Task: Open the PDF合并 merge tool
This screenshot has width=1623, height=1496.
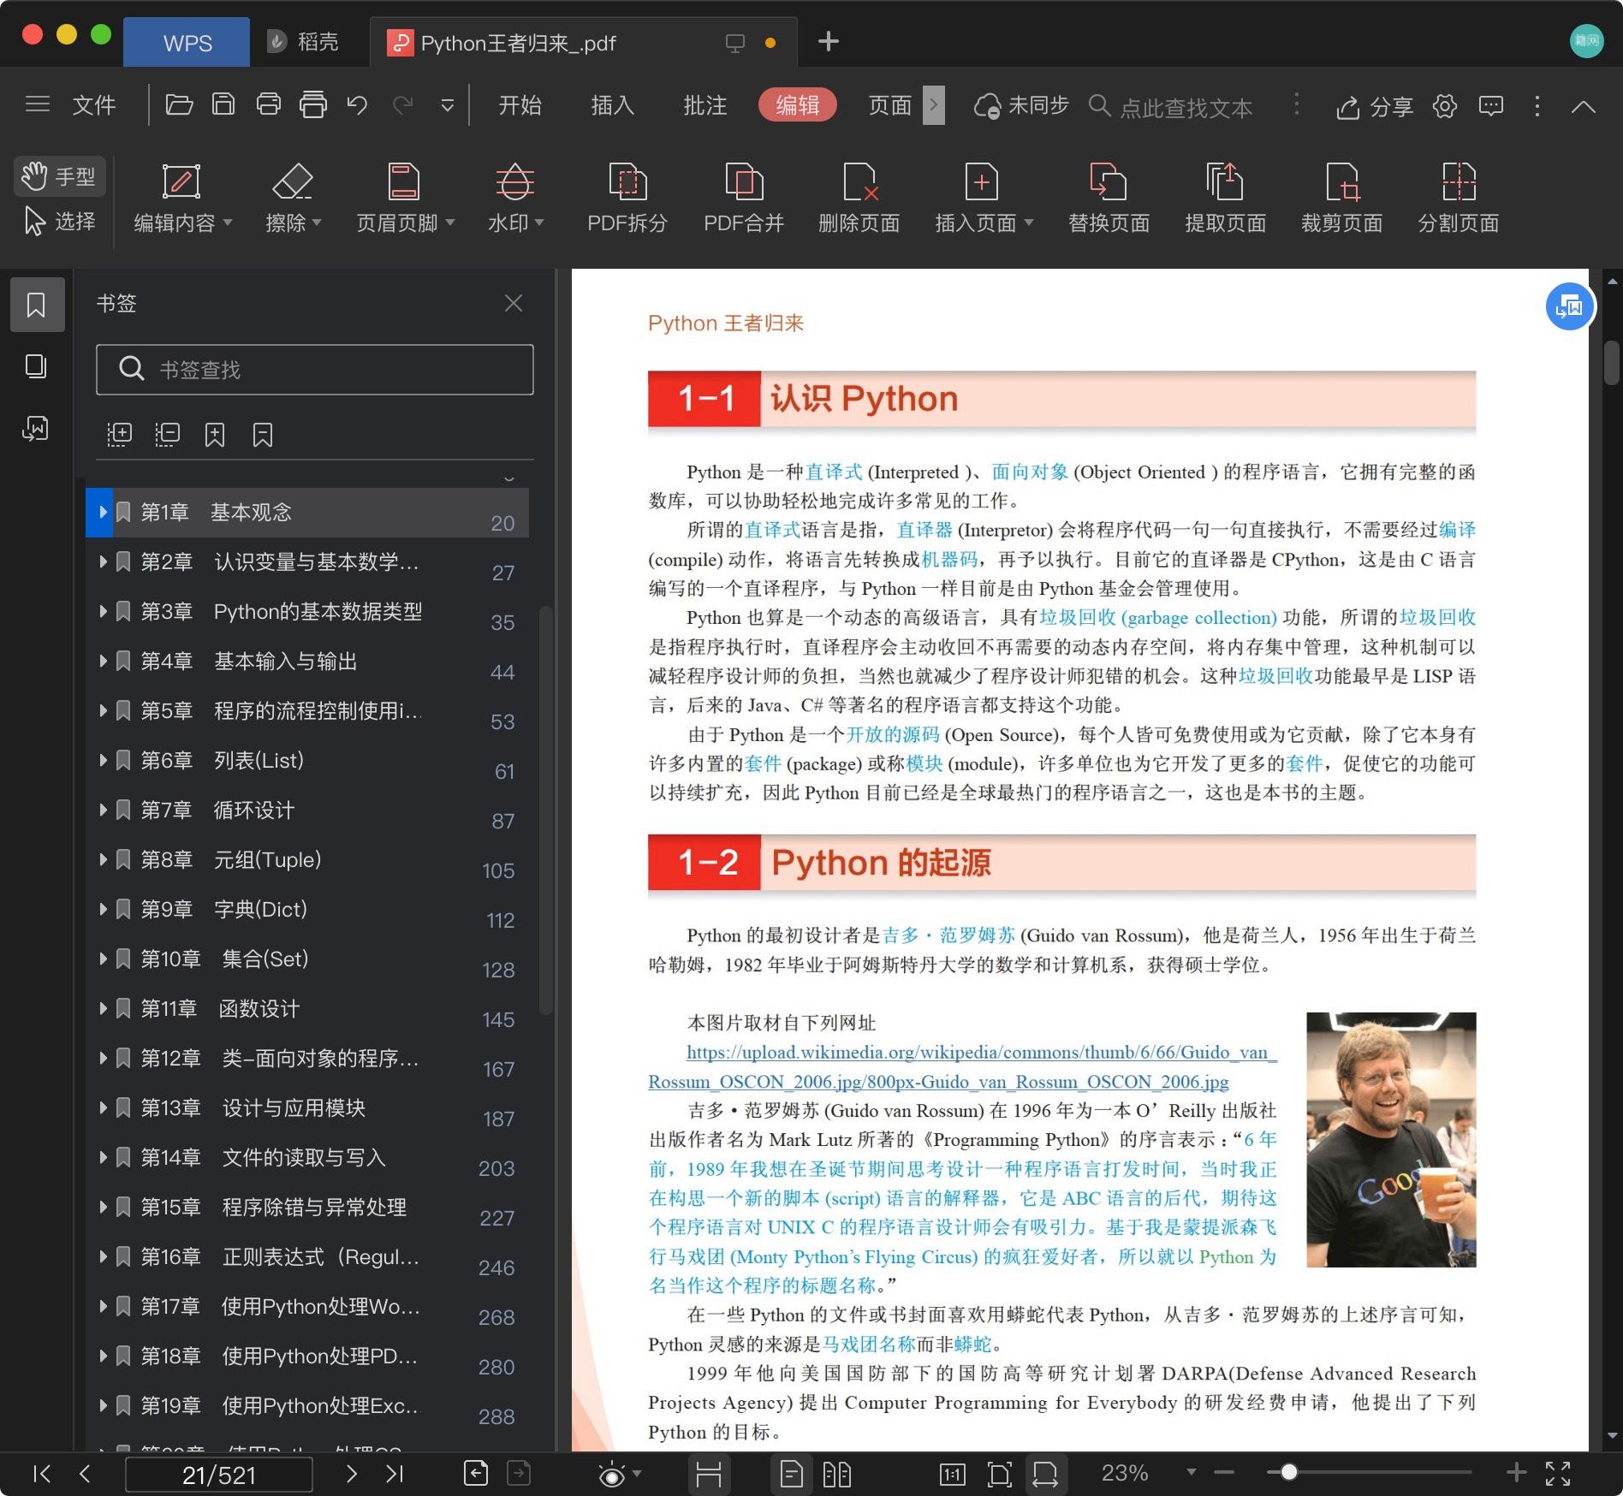Action: pyautogui.click(x=744, y=199)
